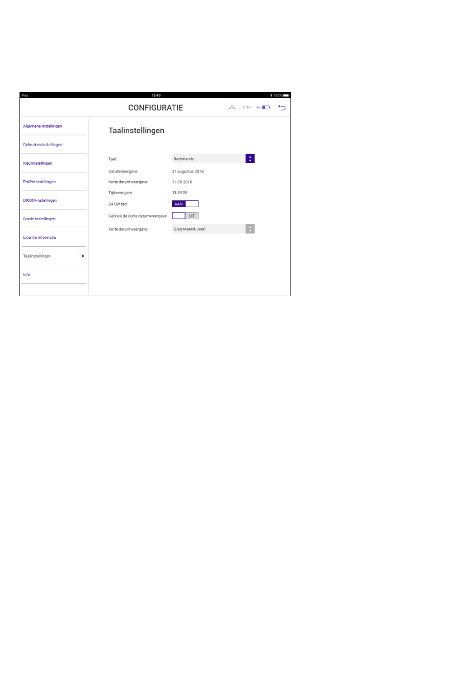
Task: Click the 24-Uur tijd label
Action: coord(118,204)
